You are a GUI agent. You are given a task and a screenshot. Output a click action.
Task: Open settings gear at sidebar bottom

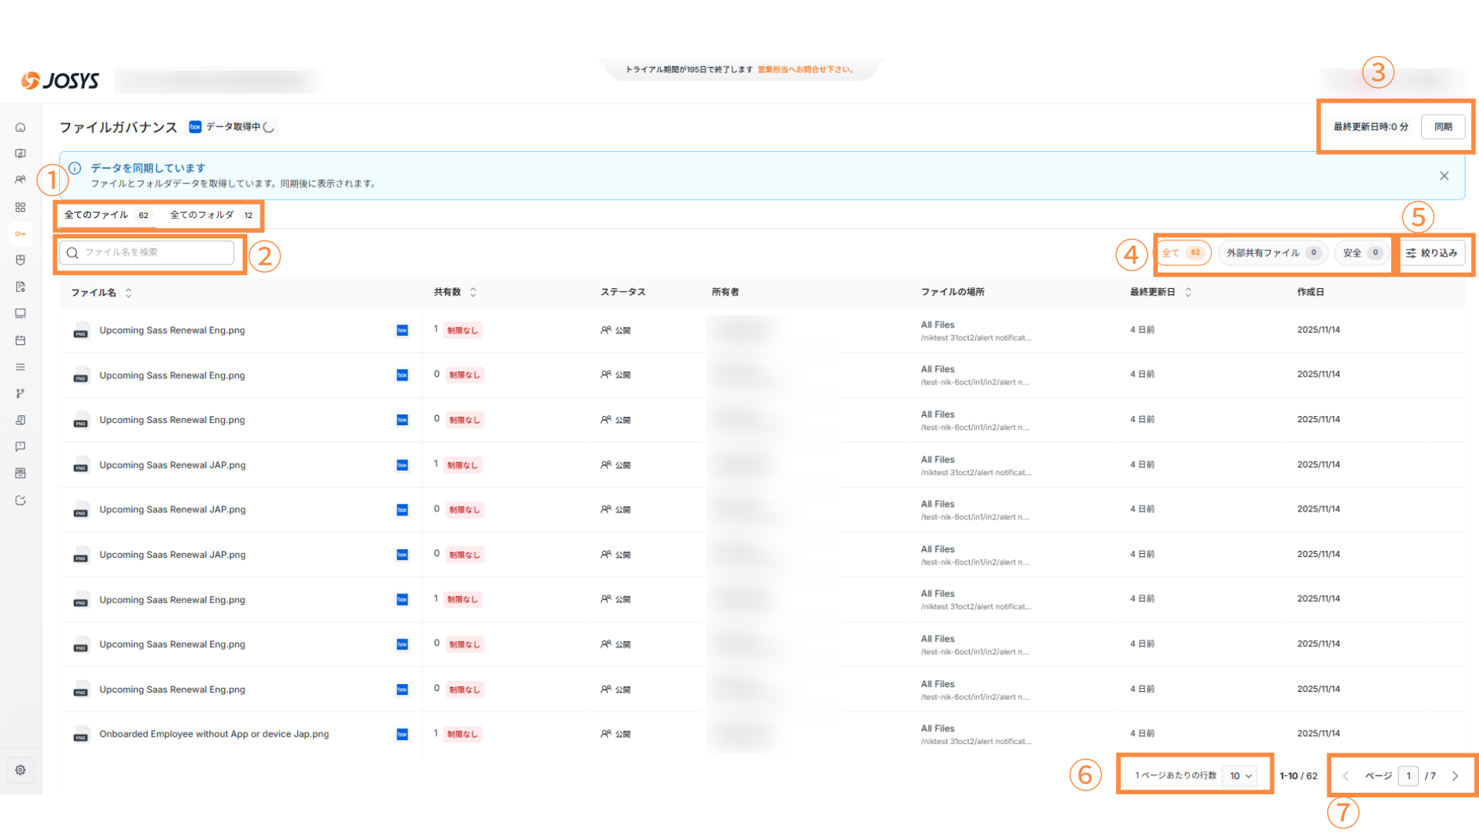[21, 770]
